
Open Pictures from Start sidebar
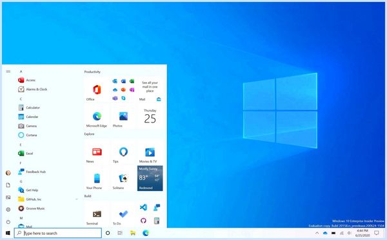[x=8, y=197]
